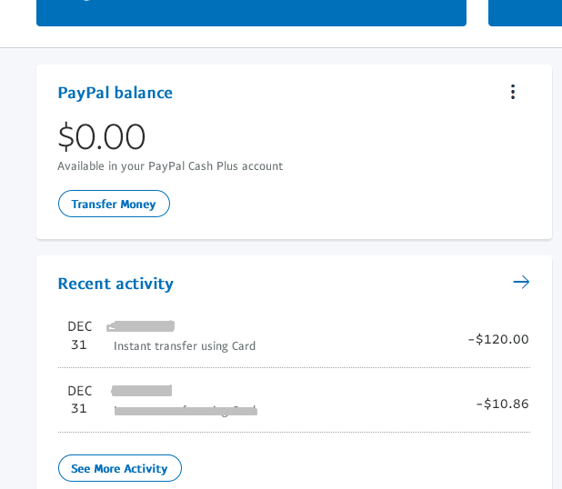Click the DEC 31 date of the -$10.86 transaction
The image size is (562, 489).
pyautogui.click(x=80, y=400)
